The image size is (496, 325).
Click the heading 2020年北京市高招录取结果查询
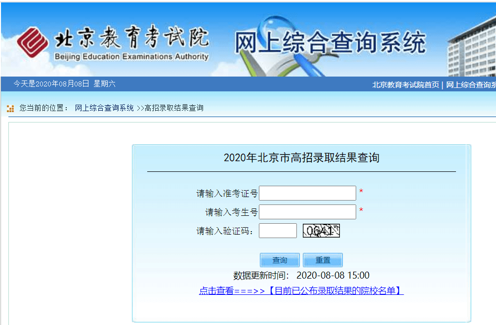click(x=301, y=158)
